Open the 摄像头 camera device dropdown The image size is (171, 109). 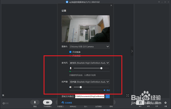click(x=89, y=47)
